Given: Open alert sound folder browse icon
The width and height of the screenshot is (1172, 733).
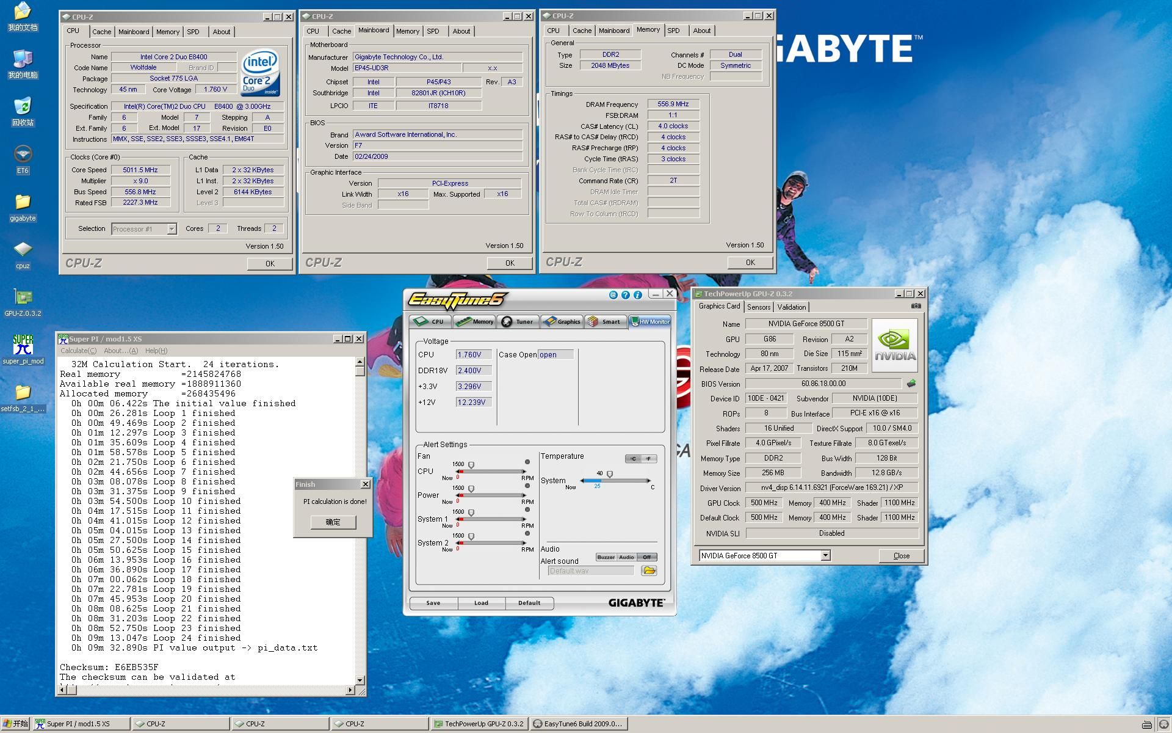Looking at the screenshot, I should pos(649,571).
